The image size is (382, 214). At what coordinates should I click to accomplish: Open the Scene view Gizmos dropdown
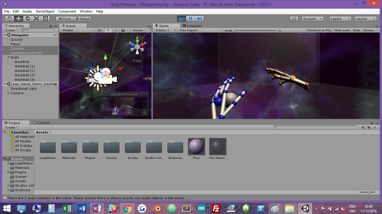[140, 30]
